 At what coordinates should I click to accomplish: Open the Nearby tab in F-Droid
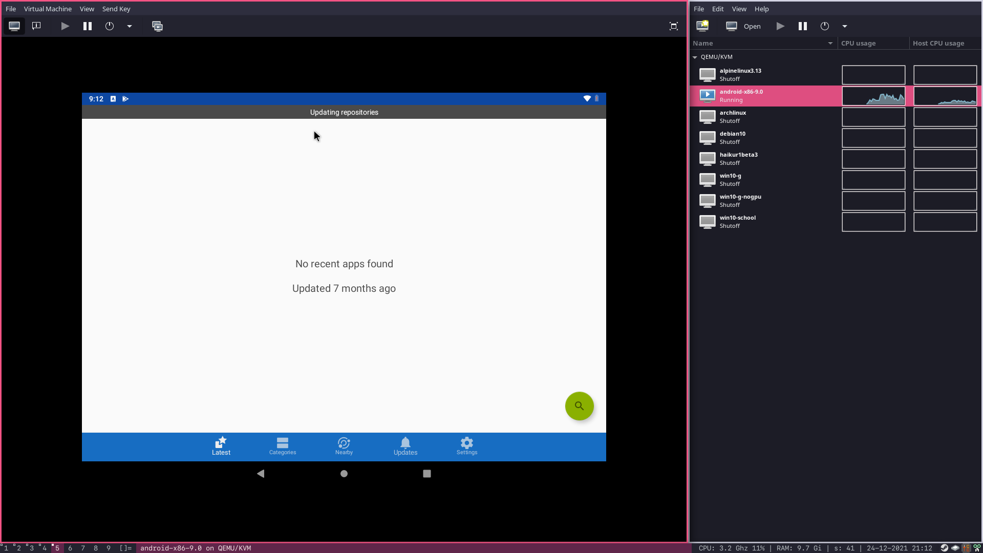coord(344,446)
